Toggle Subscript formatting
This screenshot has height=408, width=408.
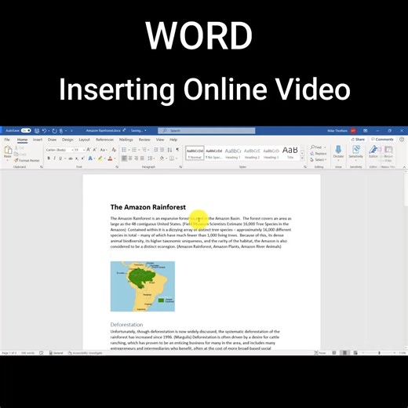coord(77,158)
